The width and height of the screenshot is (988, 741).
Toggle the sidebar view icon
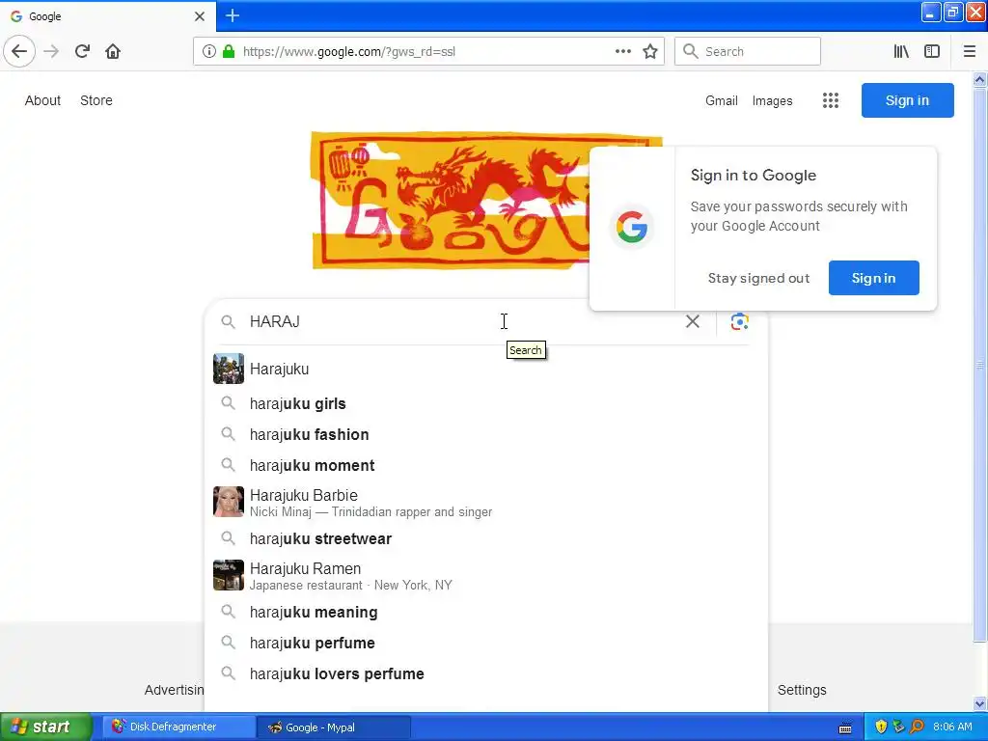pos(932,51)
